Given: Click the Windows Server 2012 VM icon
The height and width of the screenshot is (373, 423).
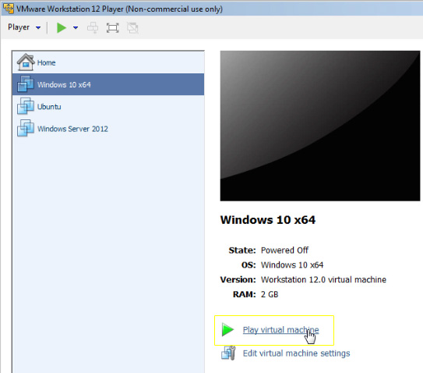Looking at the screenshot, I should (x=26, y=128).
